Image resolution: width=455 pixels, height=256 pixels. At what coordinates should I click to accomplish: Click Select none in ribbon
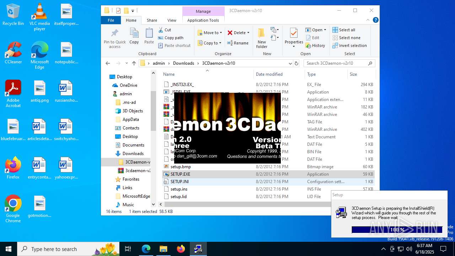[346, 38]
